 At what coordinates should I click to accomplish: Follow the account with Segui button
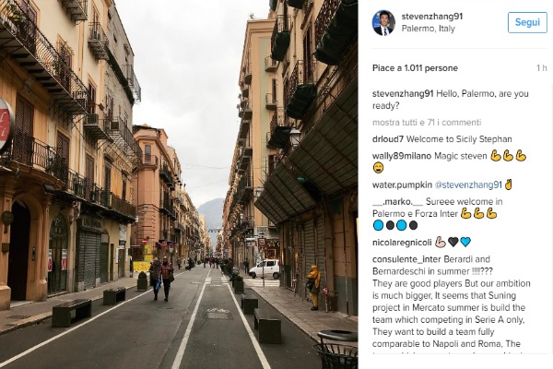[x=527, y=22]
